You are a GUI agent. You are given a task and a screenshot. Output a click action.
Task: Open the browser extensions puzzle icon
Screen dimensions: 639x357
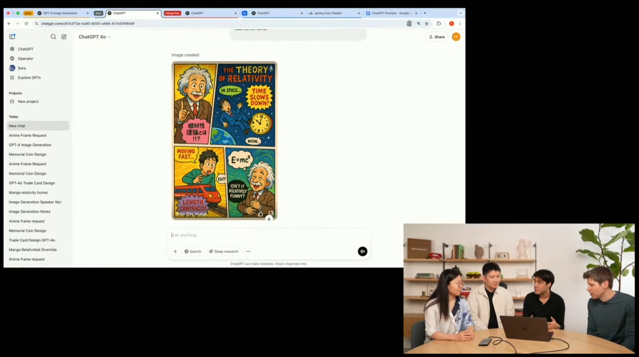tap(438, 24)
